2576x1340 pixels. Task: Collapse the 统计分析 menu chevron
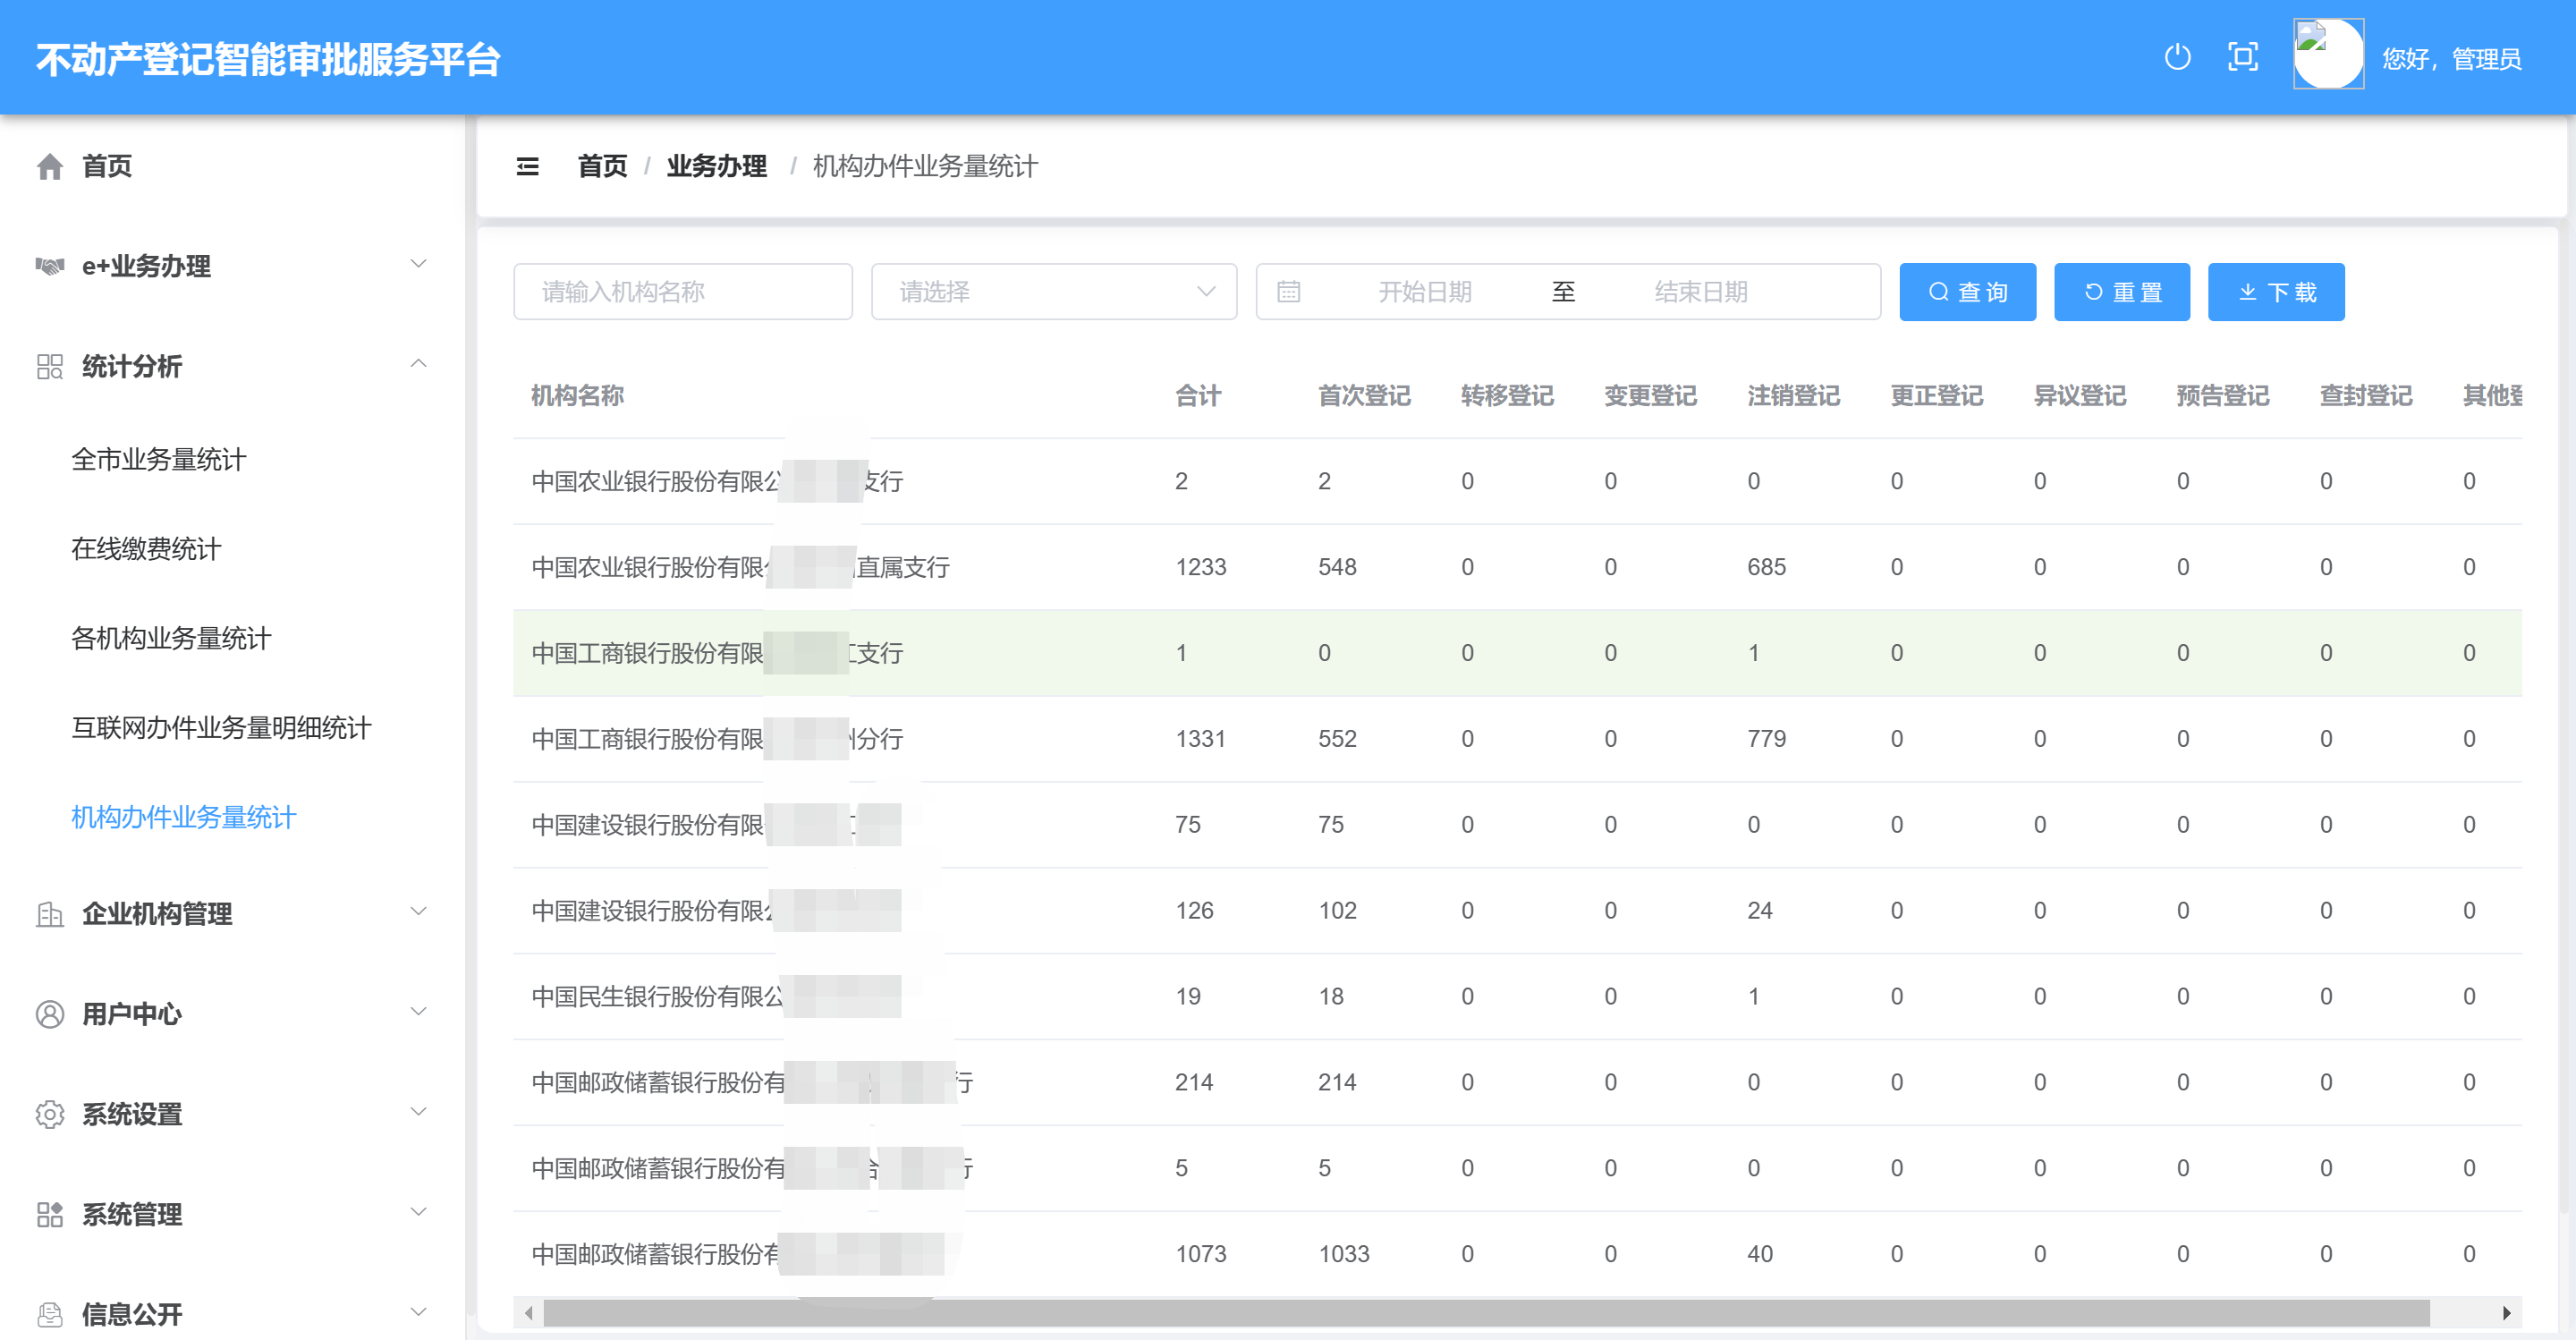coord(419,364)
